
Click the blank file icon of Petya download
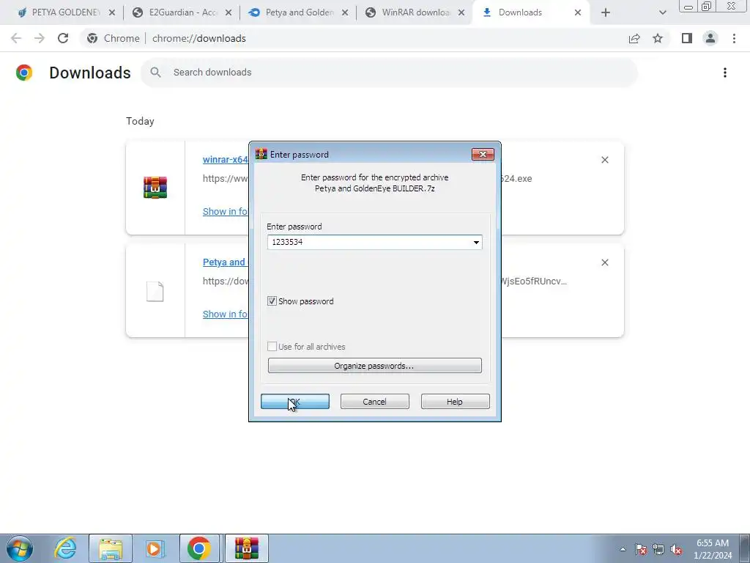click(155, 291)
